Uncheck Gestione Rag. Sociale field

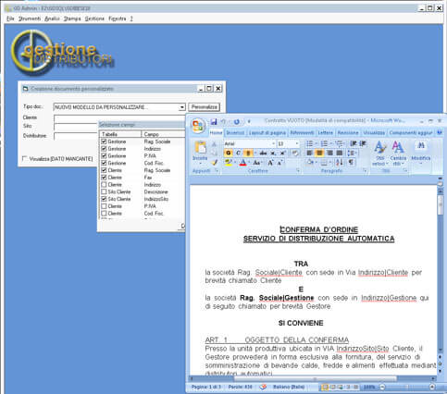[104, 142]
